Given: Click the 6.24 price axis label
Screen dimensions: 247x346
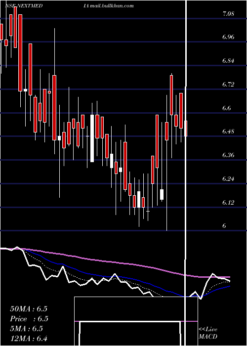Looking at the screenshot, I should (x=228, y=178).
